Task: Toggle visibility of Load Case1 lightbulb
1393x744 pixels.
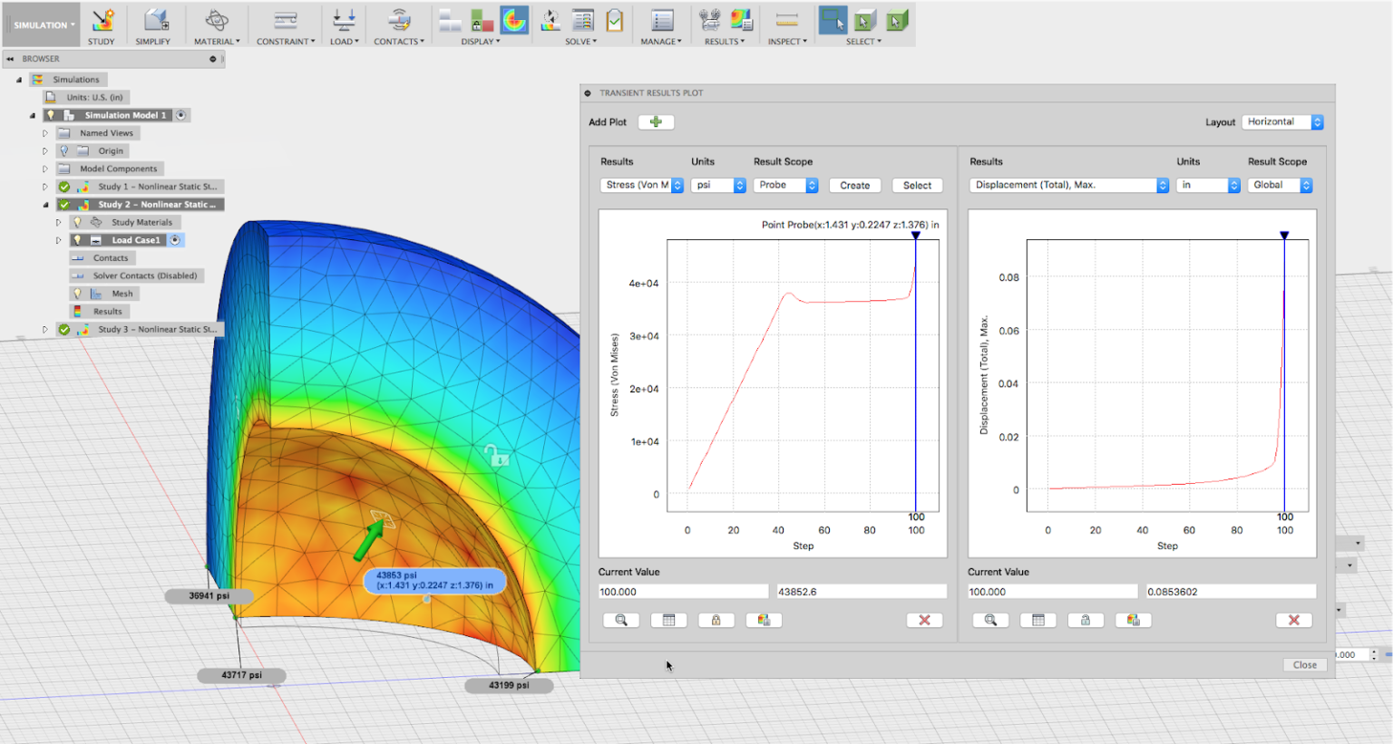Action: [x=75, y=239]
